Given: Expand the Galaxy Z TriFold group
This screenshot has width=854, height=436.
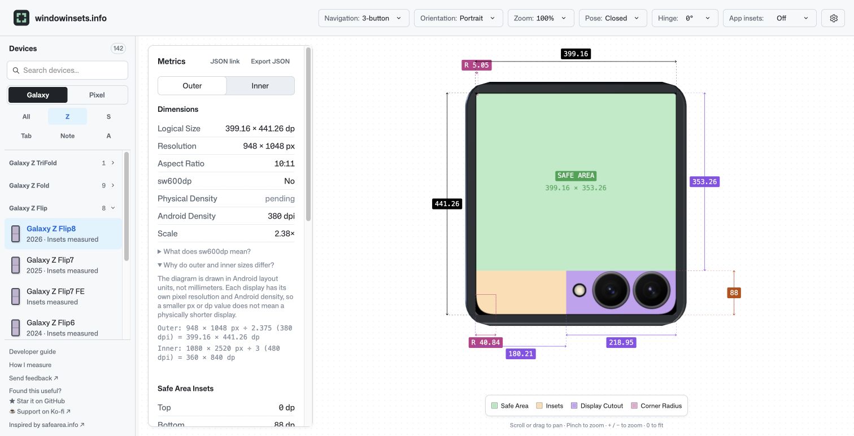Looking at the screenshot, I should click(63, 163).
